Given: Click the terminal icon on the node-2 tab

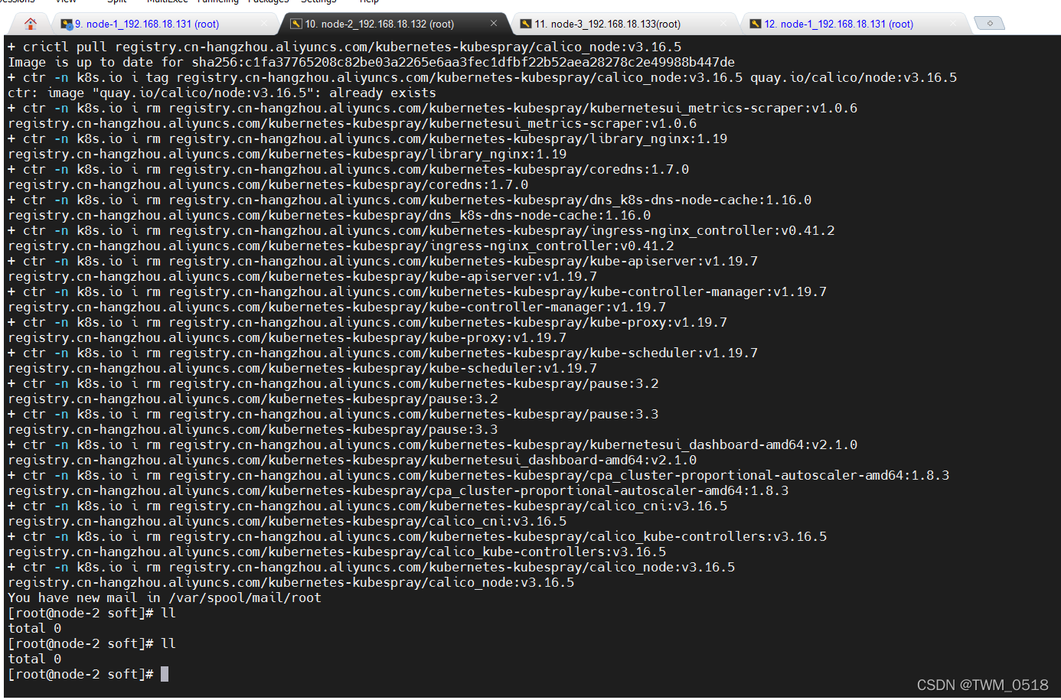Looking at the screenshot, I should coord(296,24).
